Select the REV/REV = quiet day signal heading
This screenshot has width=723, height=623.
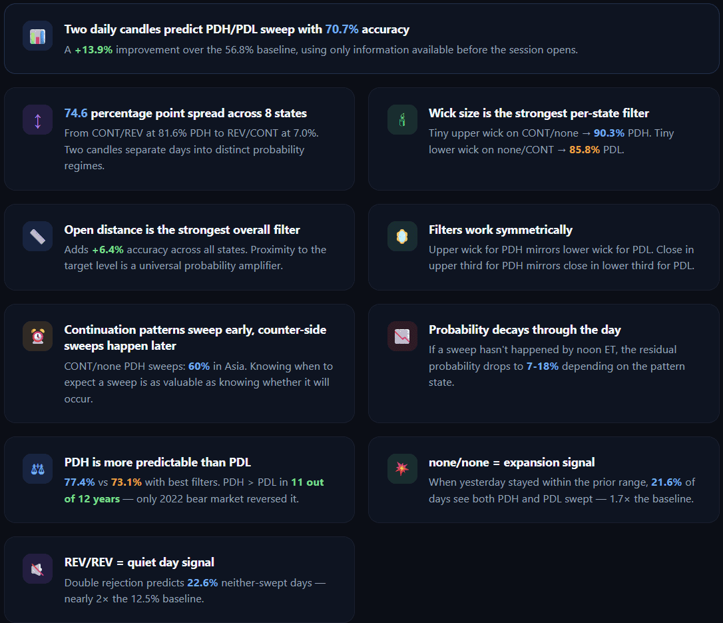[139, 562]
